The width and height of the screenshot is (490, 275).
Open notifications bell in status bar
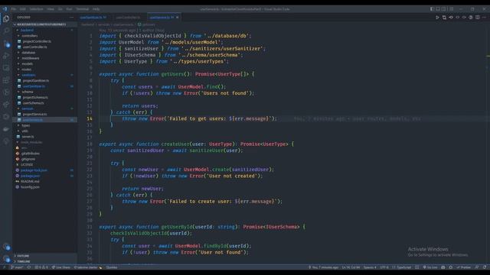(x=485, y=267)
